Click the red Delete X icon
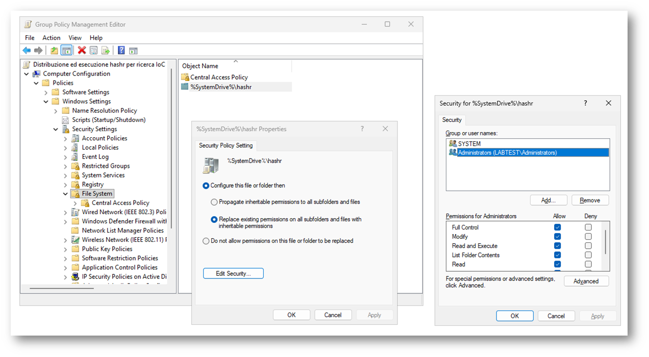Image resolution: width=649 pixels, height=357 pixels. pos(82,50)
